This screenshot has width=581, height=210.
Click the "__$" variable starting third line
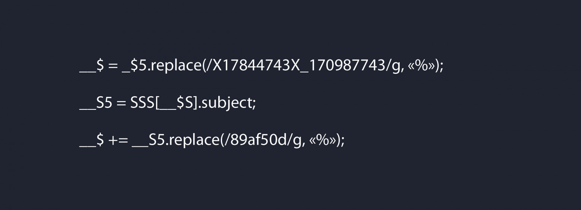pyautogui.click(x=91, y=140)
